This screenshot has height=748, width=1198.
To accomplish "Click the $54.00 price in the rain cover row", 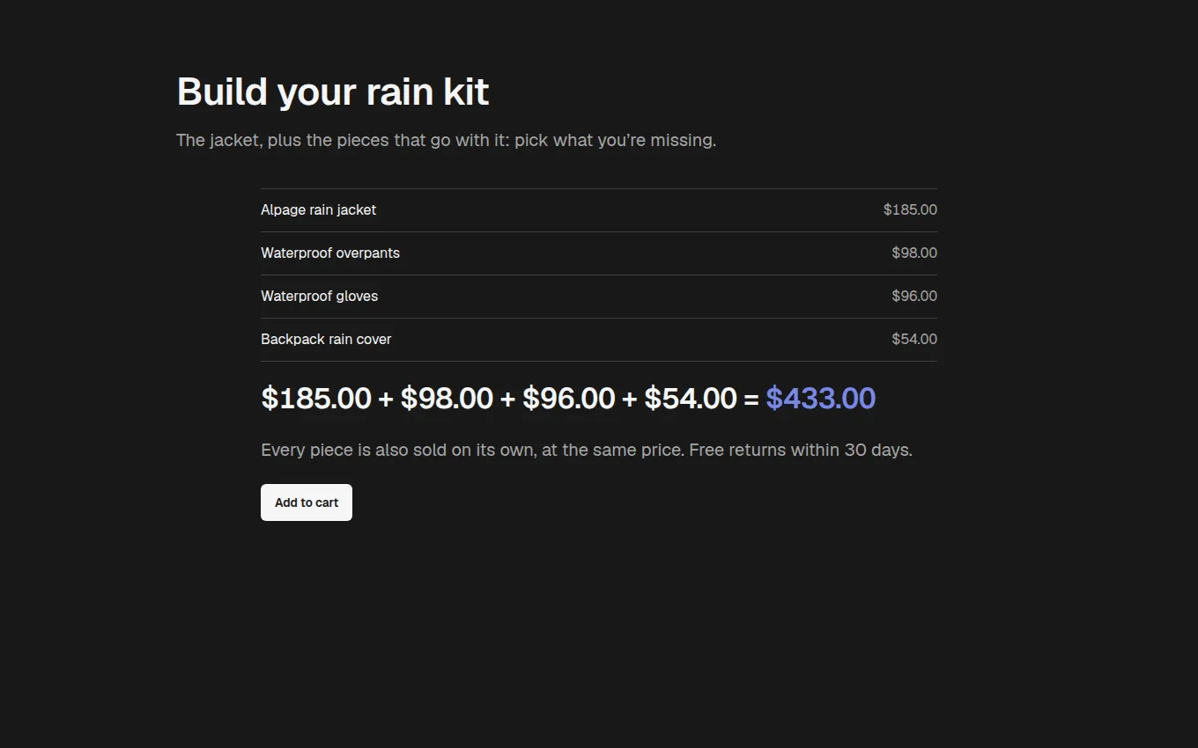I will click(x=914, y=340).
